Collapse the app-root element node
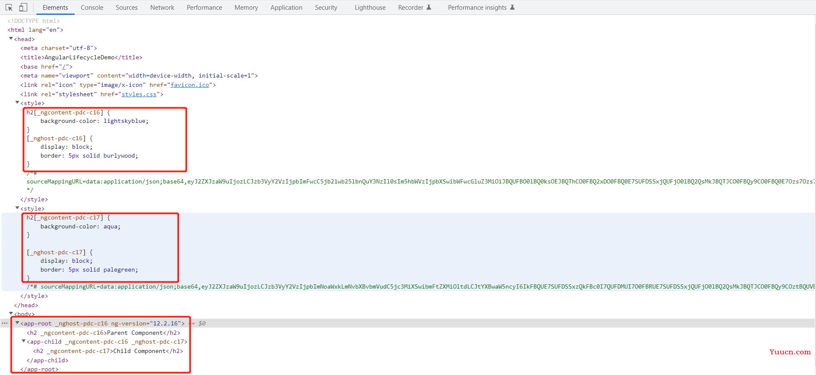This screenshot has height=375, width=816. [x=17, y=323]
